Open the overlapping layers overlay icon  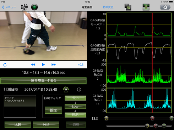click(x=128, y=7)
